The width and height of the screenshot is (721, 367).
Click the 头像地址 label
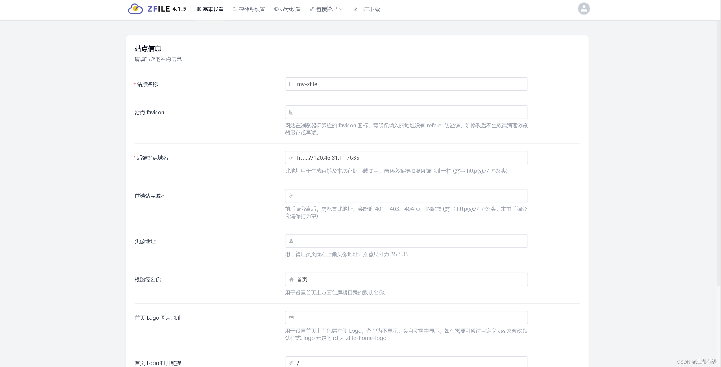click(145, 241)
